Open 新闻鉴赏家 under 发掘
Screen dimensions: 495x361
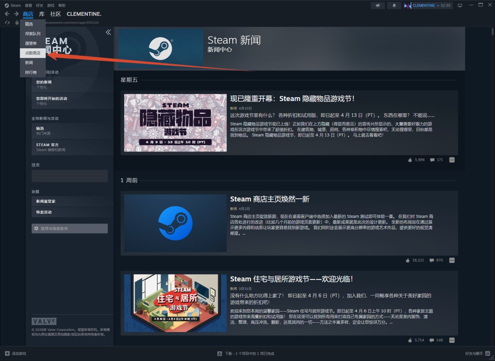[72, 201]
